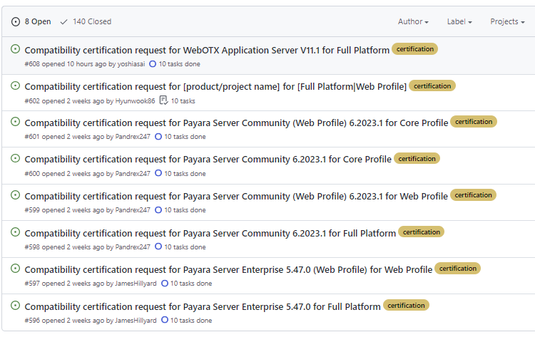Open author JamesHillyard on issue #597
This screenshot has width=535, height=337.
(136, 284)
